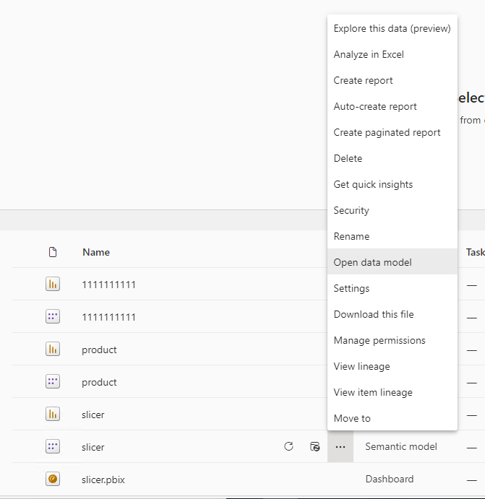485x499 pixels.
Task: Select Explore this data (preview)
Action: tap(392, 28)
